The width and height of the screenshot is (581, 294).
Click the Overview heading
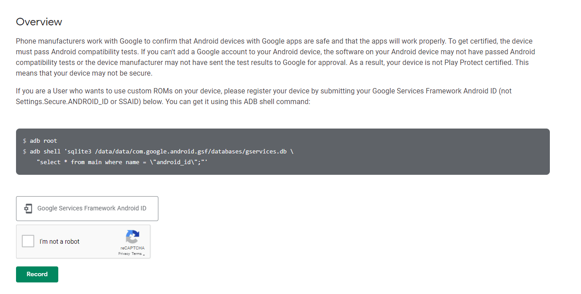(39, 22)
